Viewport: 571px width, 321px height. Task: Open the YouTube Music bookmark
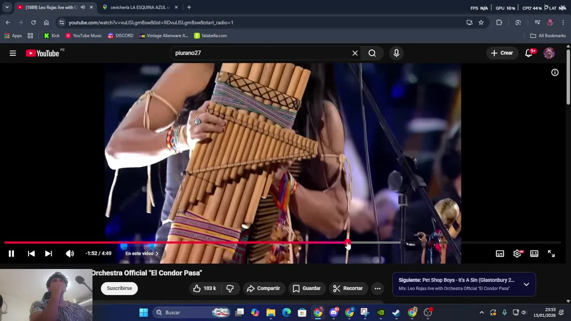83,36
